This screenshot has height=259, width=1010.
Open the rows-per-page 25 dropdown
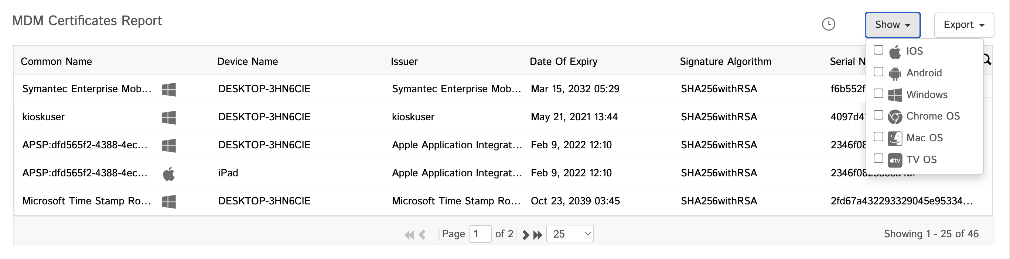[570, 234]
